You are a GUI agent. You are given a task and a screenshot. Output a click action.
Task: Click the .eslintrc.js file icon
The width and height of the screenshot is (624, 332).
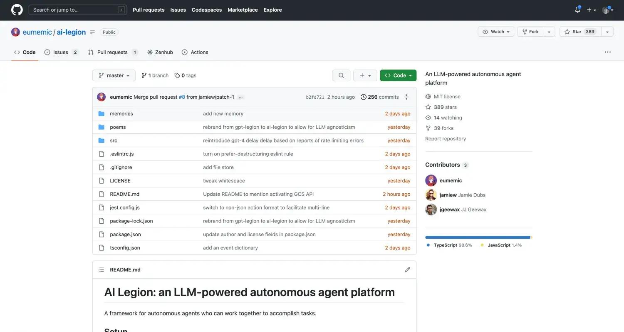point(101,154)
